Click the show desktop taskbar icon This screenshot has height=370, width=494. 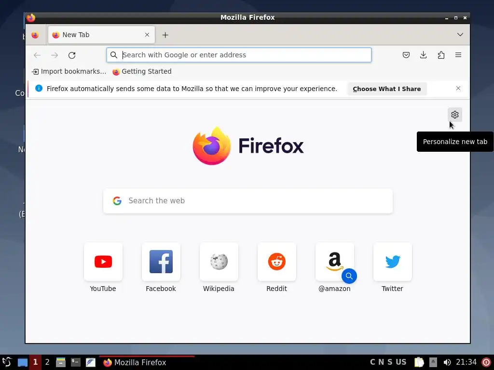click(22, 362)
